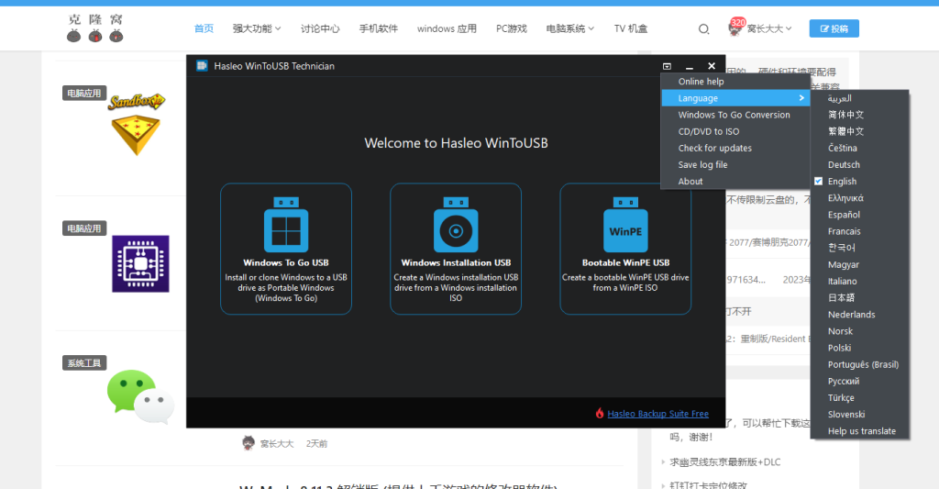Image resolution: width=939 pixels, height=489 pixels.
Task: Open the 手机软件 navigation link
Action: click(x=378, y=28)
